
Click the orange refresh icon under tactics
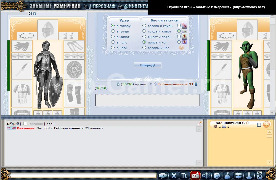pos(182,47)
